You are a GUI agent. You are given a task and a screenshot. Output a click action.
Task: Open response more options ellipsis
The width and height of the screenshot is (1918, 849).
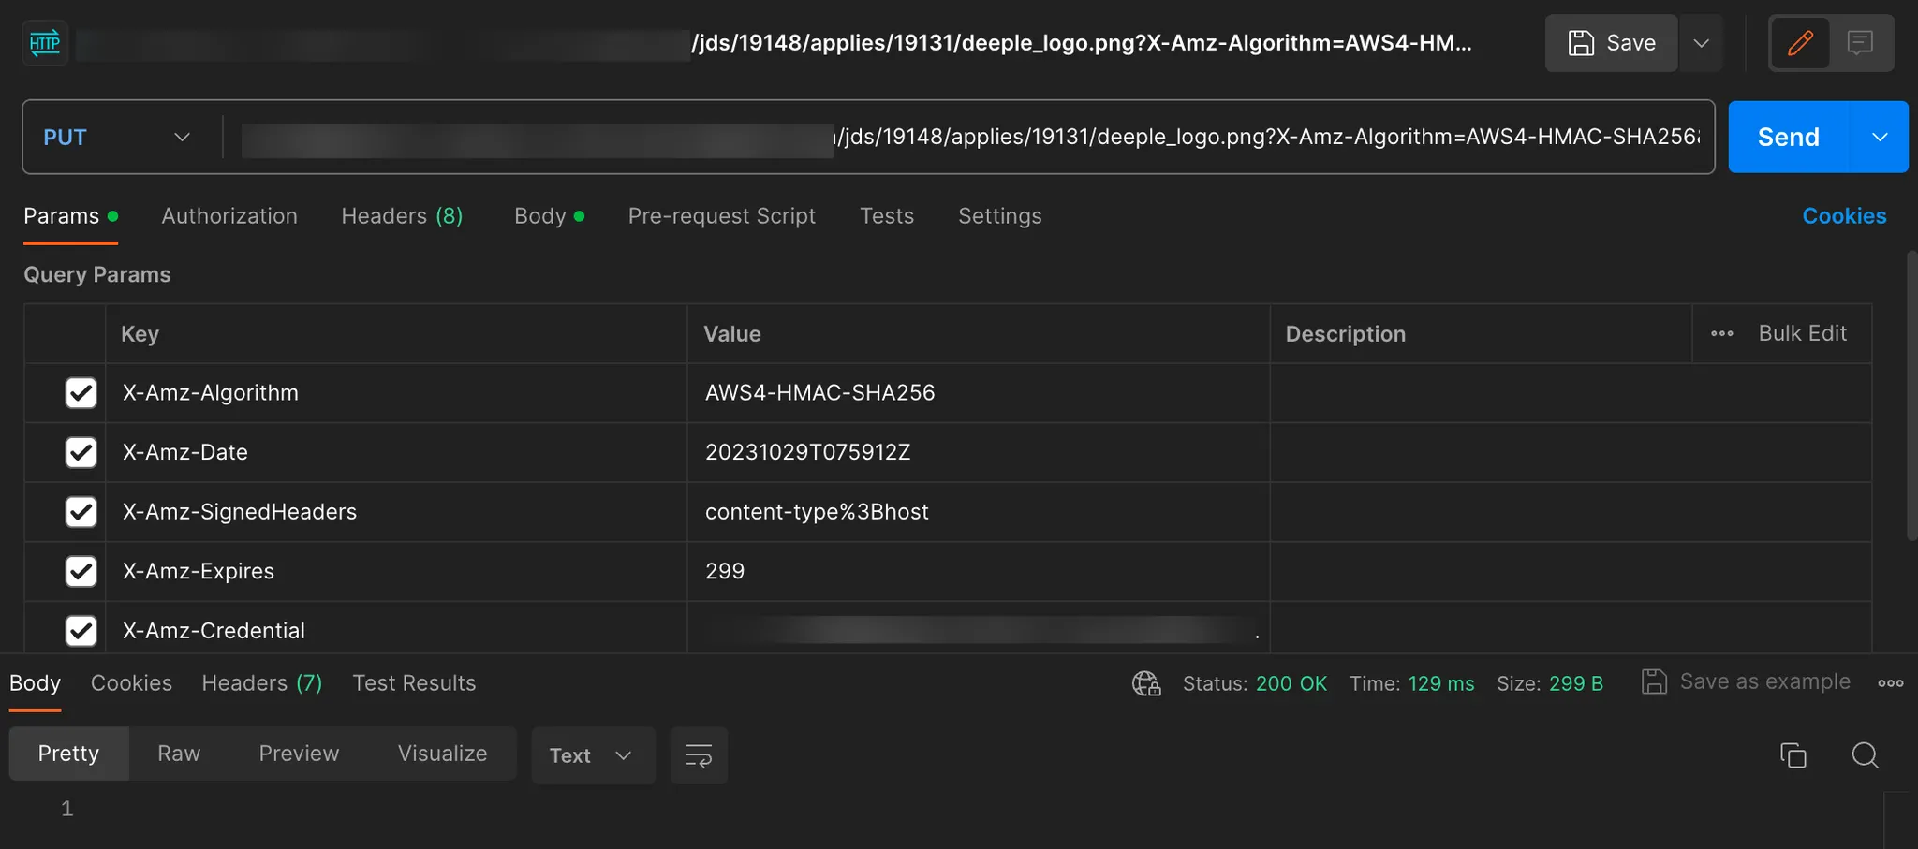click(x=1890, y=683)
